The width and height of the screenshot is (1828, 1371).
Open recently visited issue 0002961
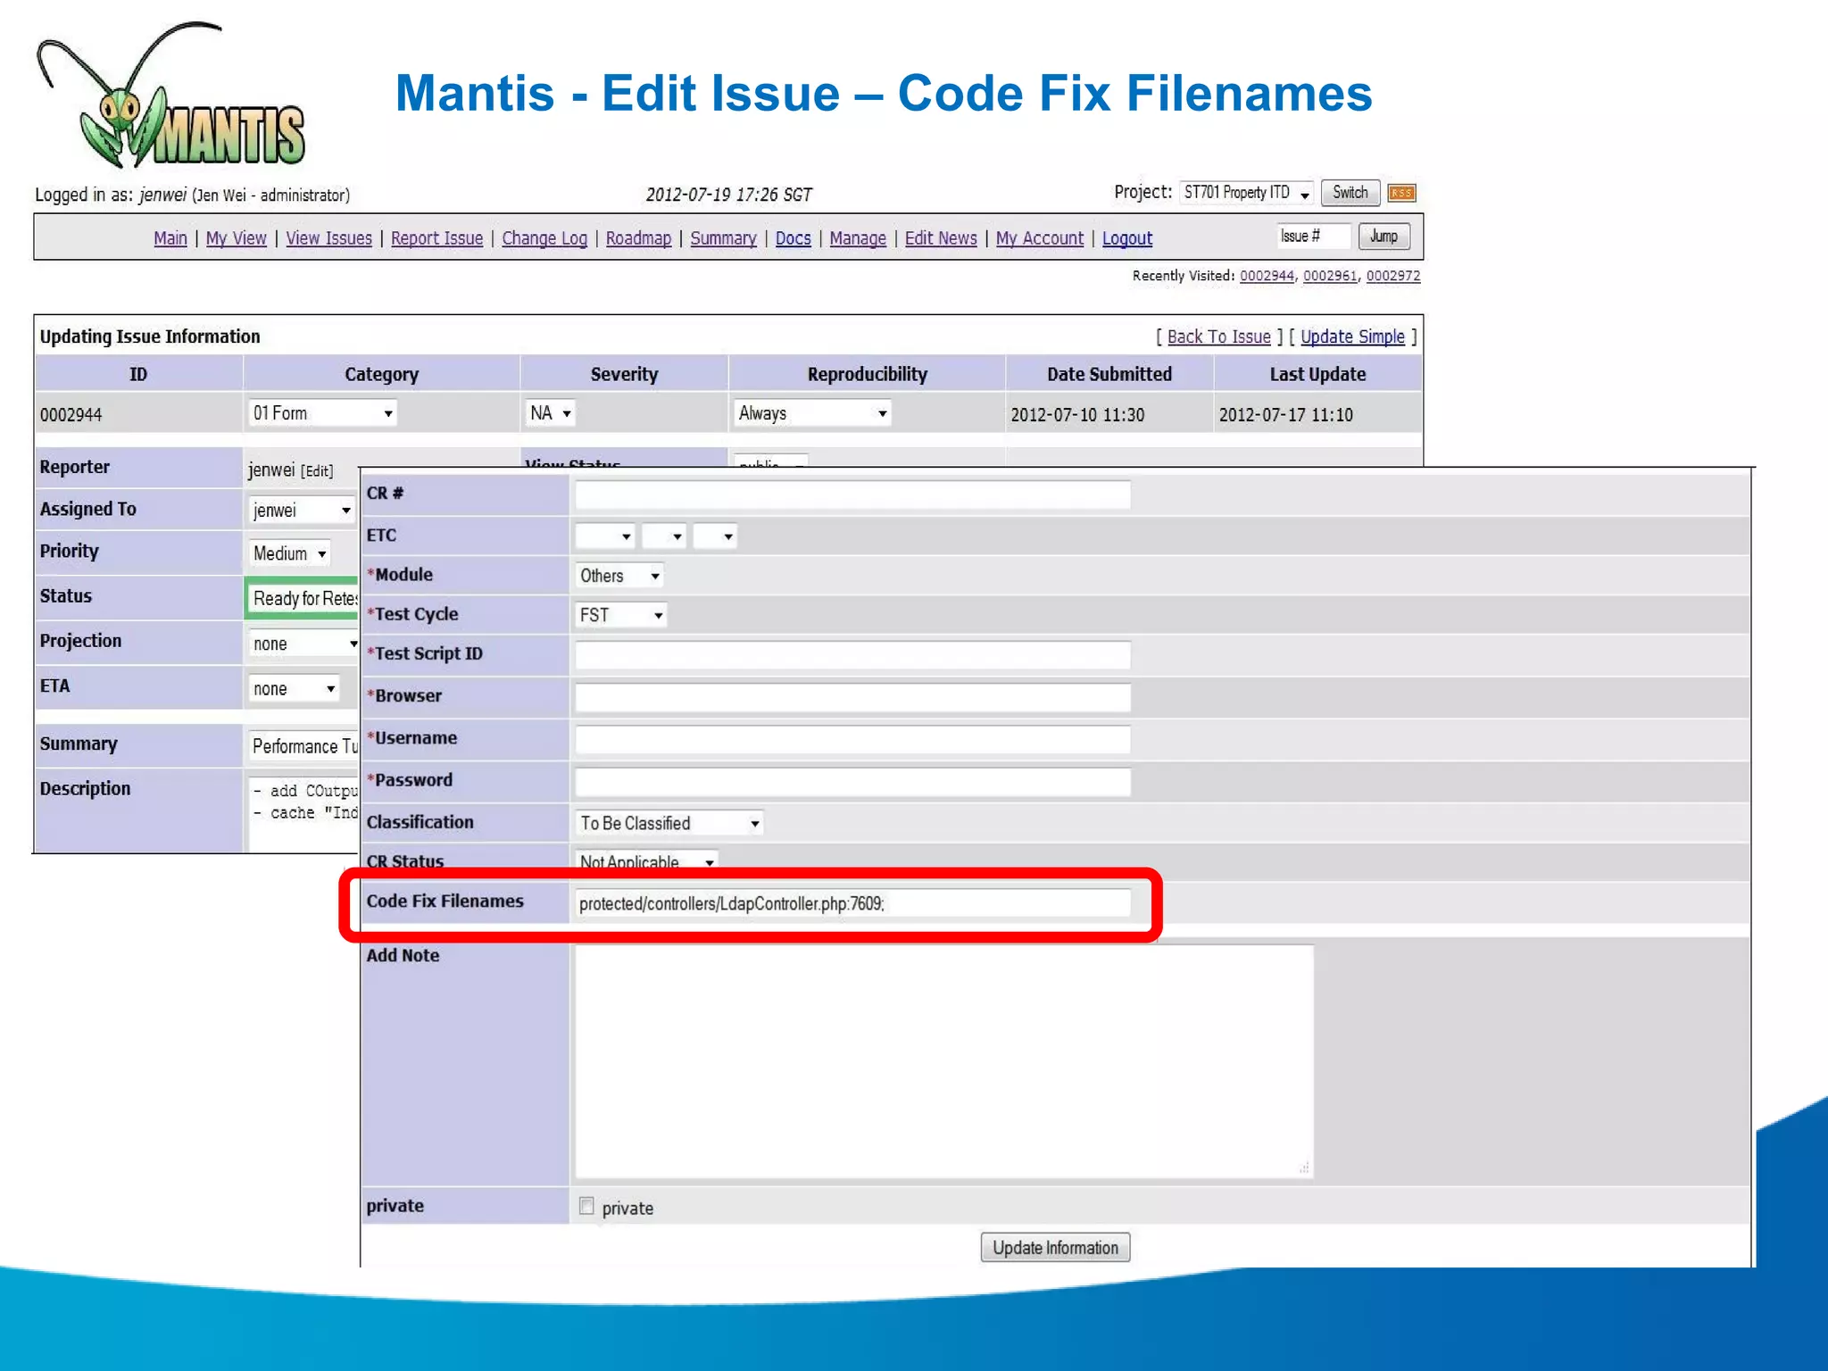[x=1330, y=276]
